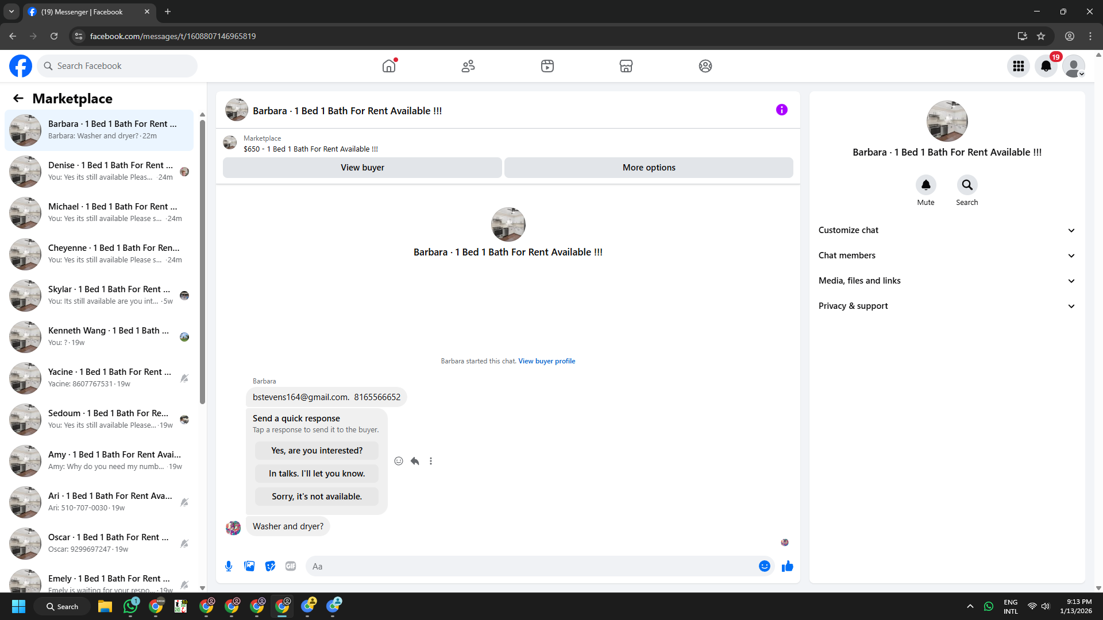This screenshot has width=1103, height=620.
Task: Click reply arrow next to quick response
Action: [415, 461]
